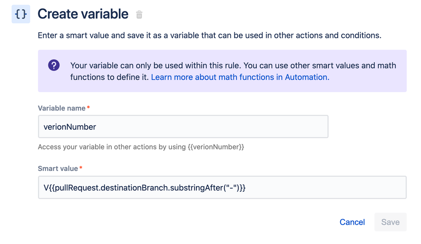Open Learn more about math functions link

click(240, 77)
